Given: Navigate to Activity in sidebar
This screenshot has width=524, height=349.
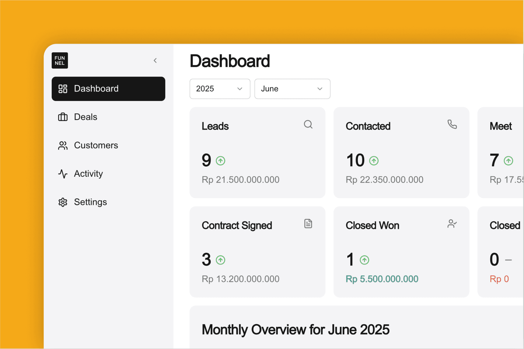Looking at the screenshot, I should [x=88, y=174].
